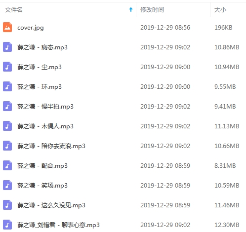Click the modified time of 木偶人.mp3
This screenshot has width=246, height=232.
(165, 126)
